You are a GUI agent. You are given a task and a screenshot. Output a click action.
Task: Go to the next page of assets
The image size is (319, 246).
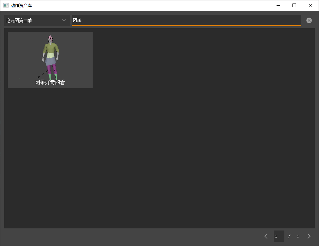click(x=309, y=236)
